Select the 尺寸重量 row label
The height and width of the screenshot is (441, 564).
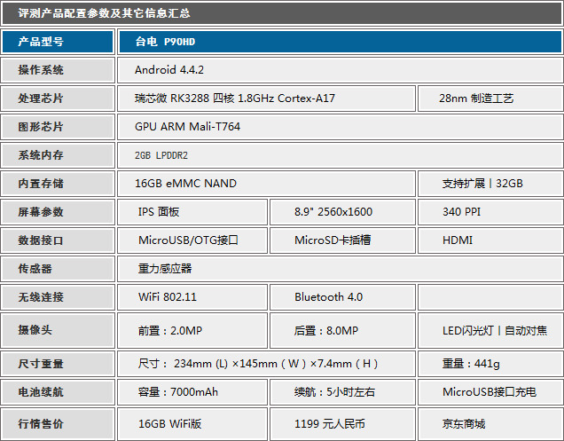pos(58,364)
